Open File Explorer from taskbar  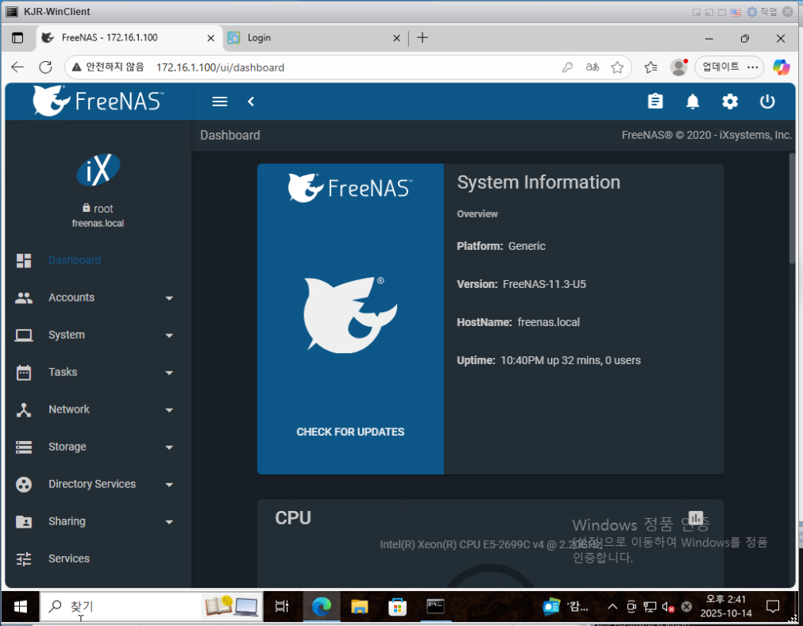point(360,607)
